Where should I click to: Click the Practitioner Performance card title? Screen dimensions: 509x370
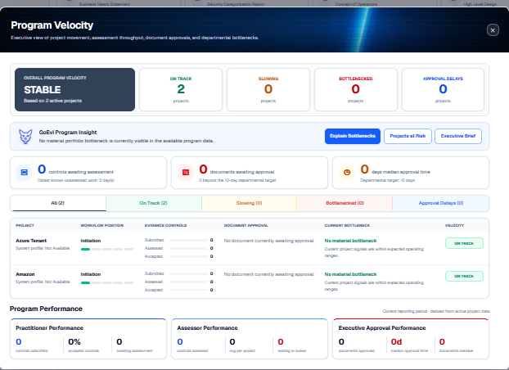point(50,328)
